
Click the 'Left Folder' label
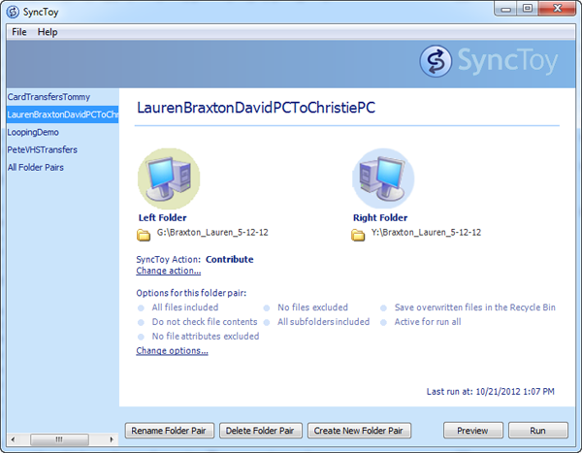162,218
